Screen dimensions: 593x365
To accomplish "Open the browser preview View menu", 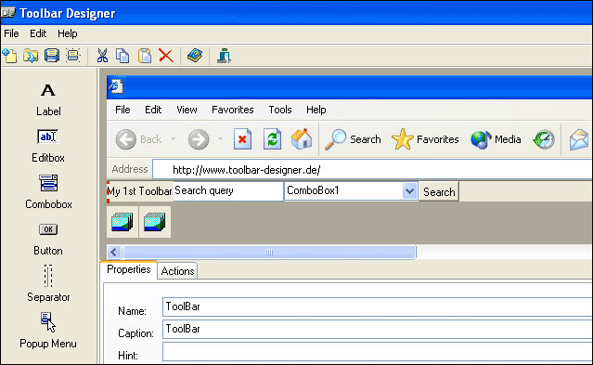I will click(x=187, y=110).
